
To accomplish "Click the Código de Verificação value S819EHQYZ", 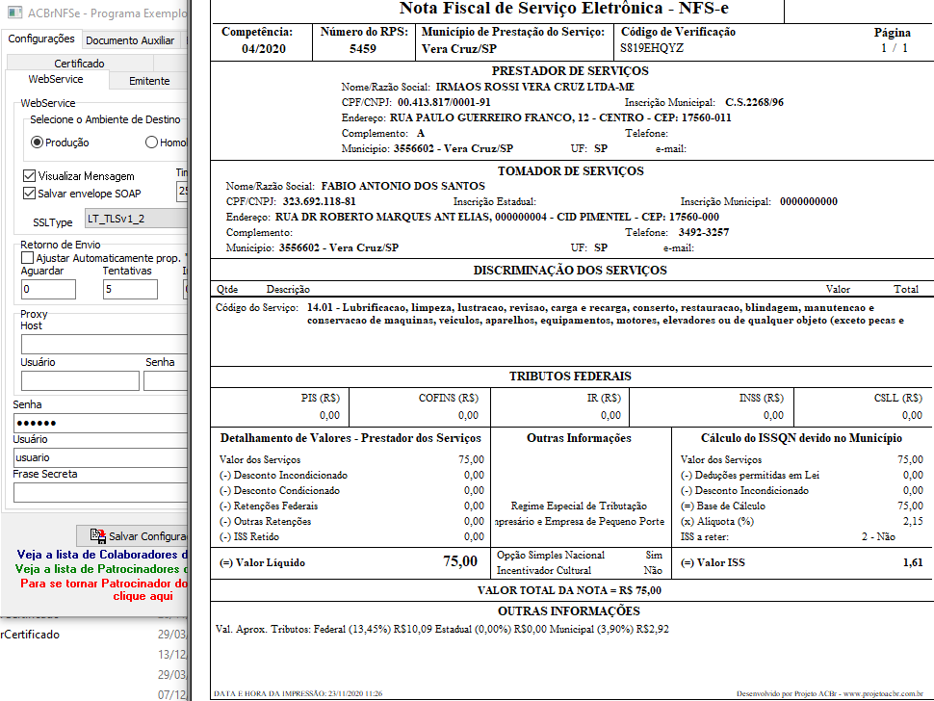I will (652, 47).
